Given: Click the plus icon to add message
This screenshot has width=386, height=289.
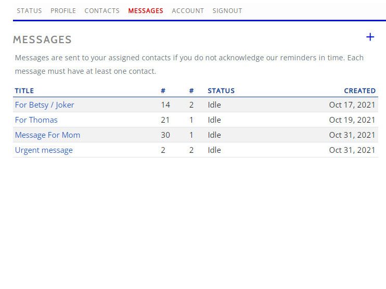Looking at the screenshot, I should tap(370, 37).
